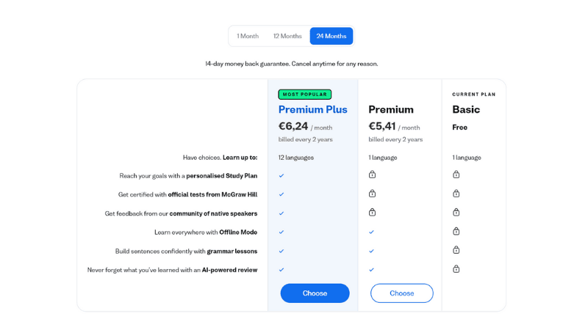Screen dimensions: 588x330
Task: Click Basic lock icon for McGraw Hill tests
Action: (x=456, y=194)
